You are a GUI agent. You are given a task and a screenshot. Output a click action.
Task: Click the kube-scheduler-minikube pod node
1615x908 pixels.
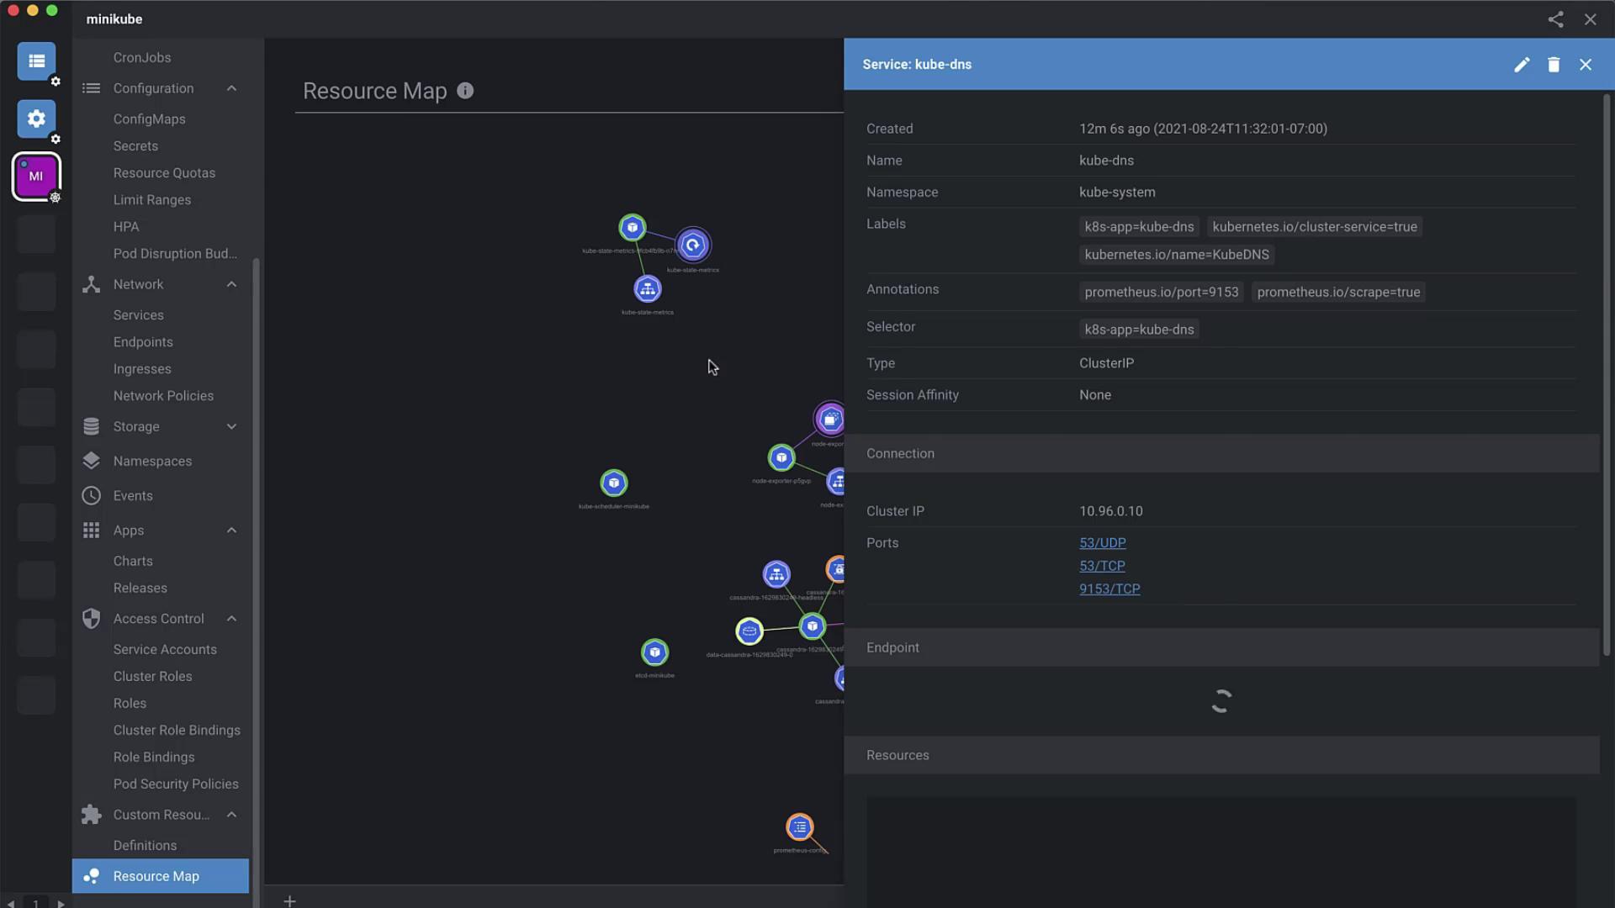[x=614, y=483]
